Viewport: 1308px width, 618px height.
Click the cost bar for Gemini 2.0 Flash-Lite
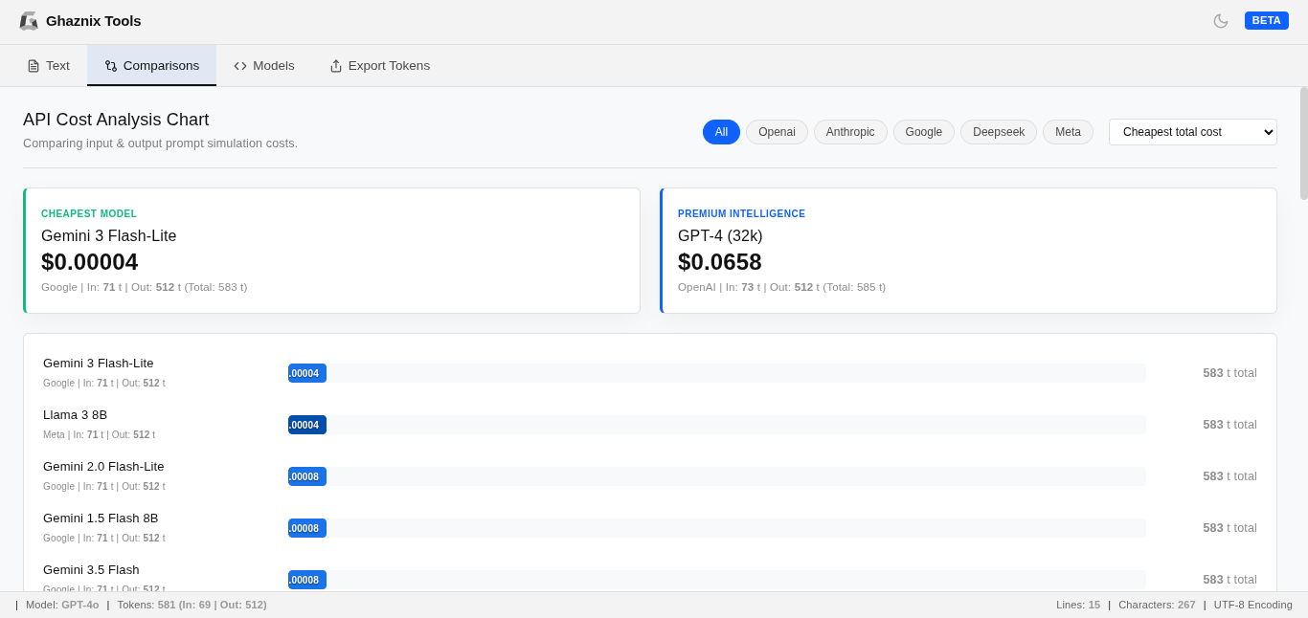pos(307,476)
